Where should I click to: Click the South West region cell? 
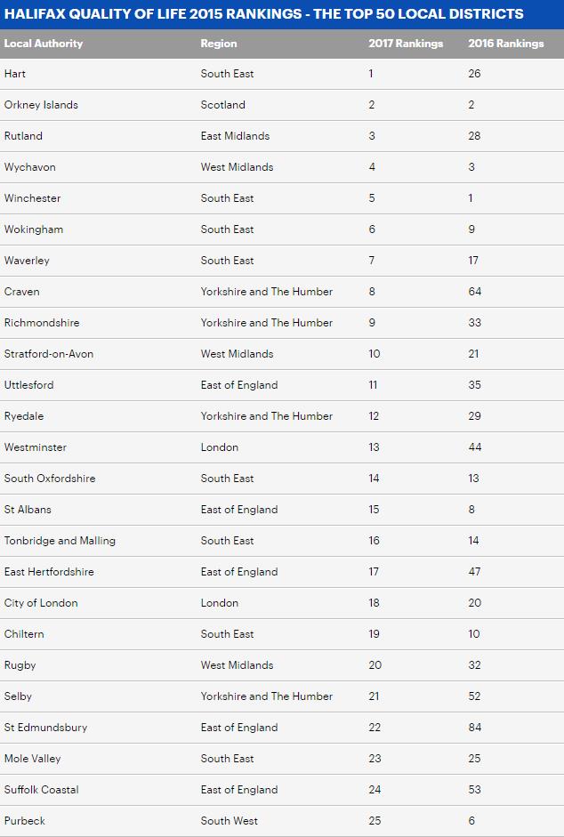point(229,821)
